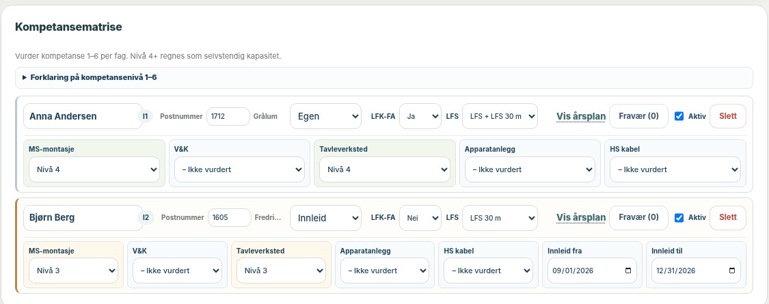This screenshot has height=304, width=769.
Task: Expand Forklaring på kompetansenivå 1–6 section
Action: (383, 77)
